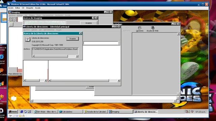
Task: Click scroll up arrow in help window pane
Action: coord(178,34)
